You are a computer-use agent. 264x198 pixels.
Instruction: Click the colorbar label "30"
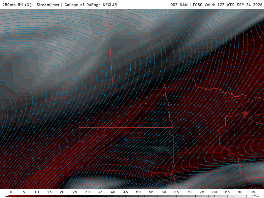(87, 192)
